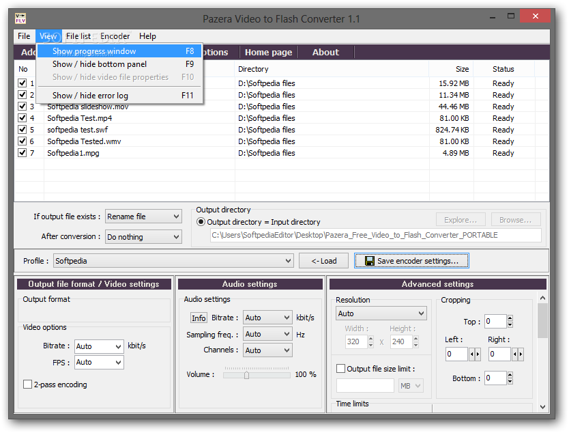Uncheck file number 2 checkbox

[x=22, y=94]
